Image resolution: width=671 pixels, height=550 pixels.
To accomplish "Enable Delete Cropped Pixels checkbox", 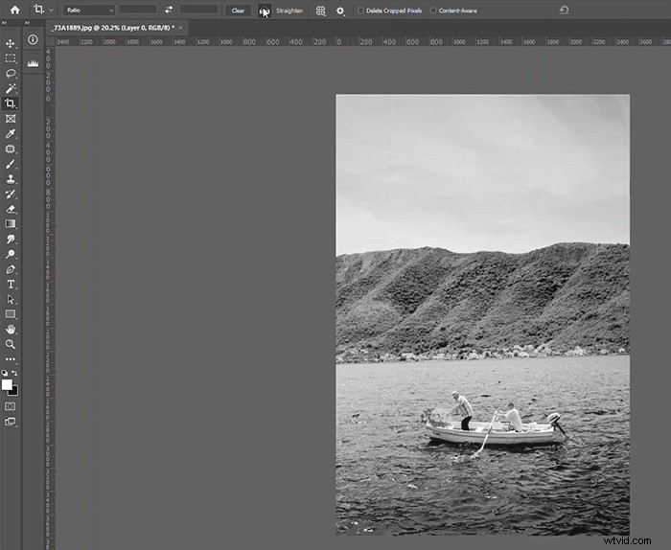I will [360, 11].
